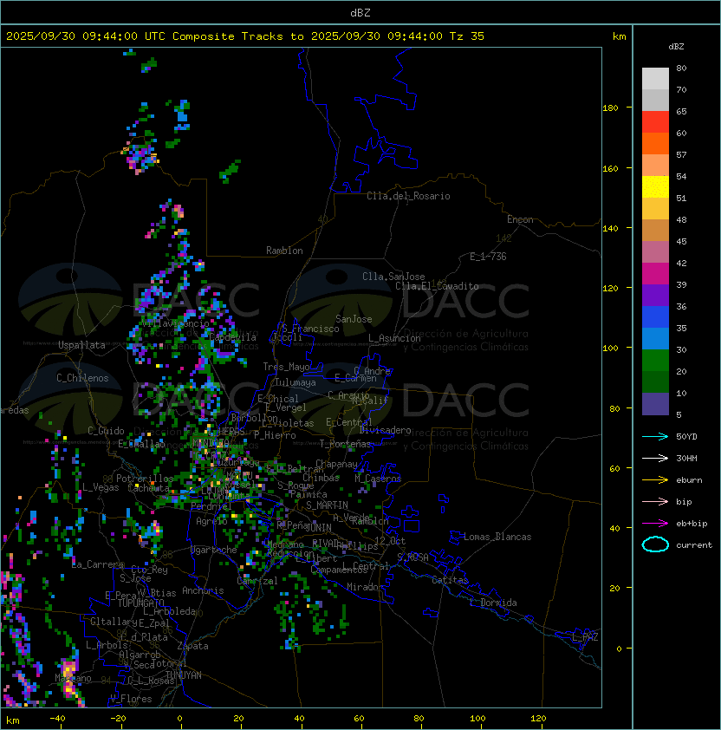
Task: Click the 54 dBZ yellow swatch
Action: [655, 186]
